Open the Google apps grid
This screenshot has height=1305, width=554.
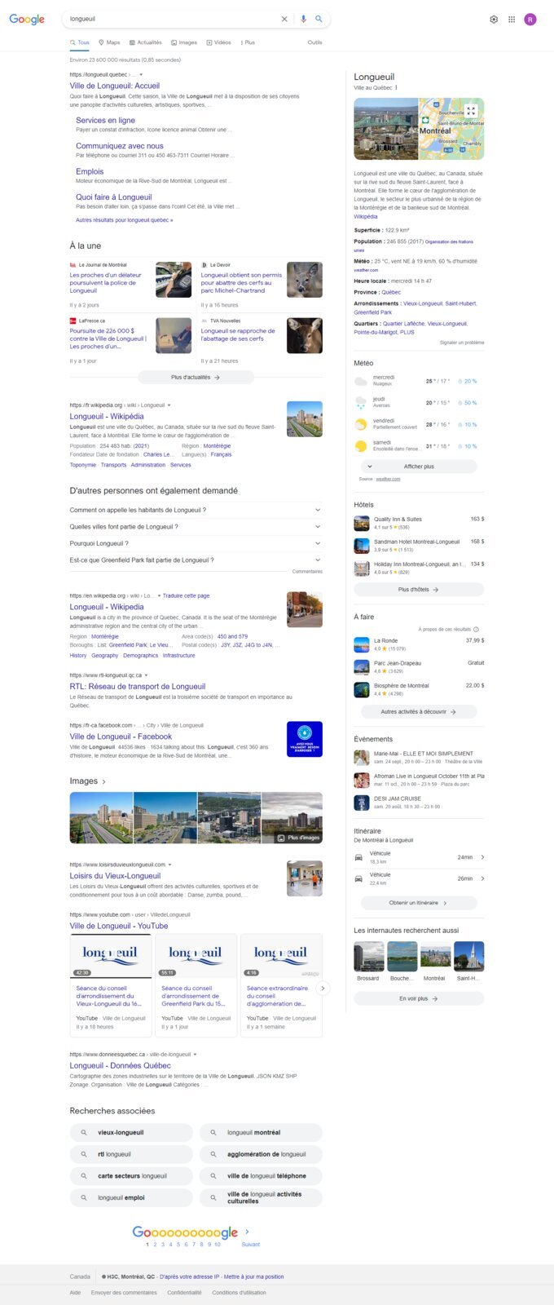[x=512, y=20]
